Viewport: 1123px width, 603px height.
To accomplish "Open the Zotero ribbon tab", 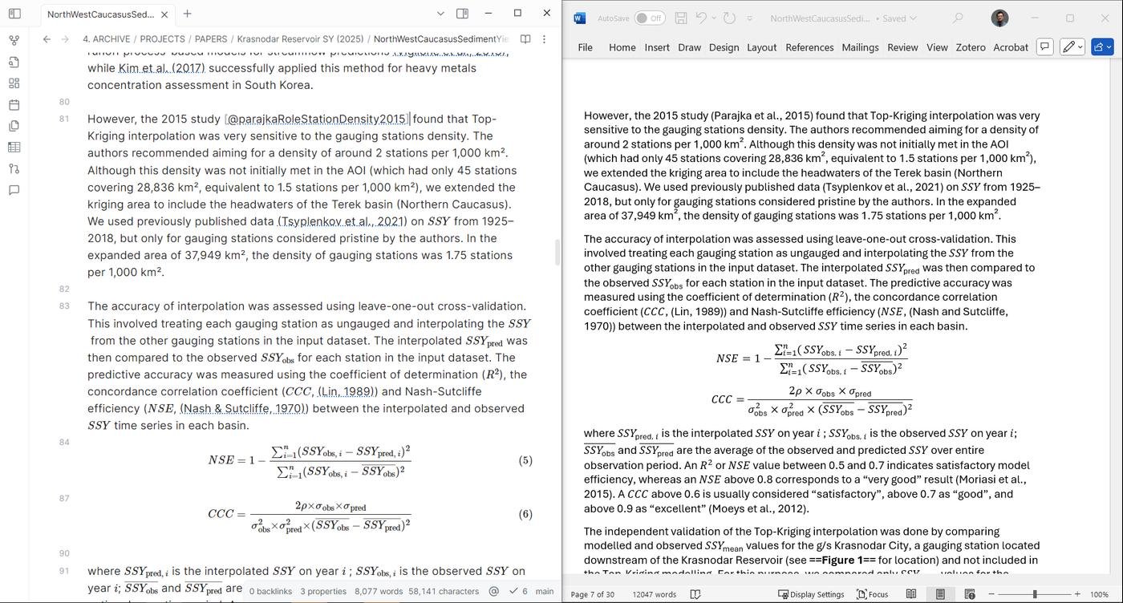I will tap(970, 47).
